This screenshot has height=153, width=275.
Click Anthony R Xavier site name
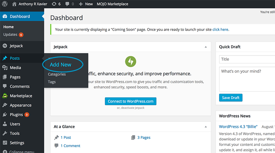(33, 4)
